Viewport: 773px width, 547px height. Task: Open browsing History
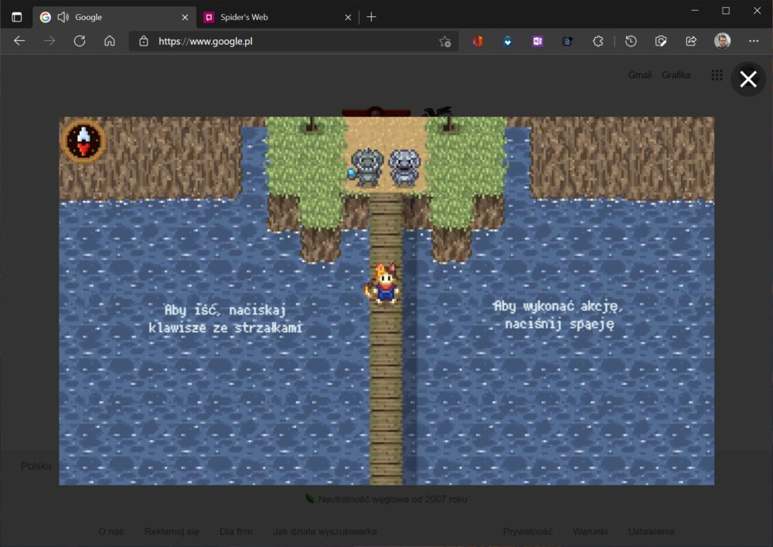coord(631,42)
